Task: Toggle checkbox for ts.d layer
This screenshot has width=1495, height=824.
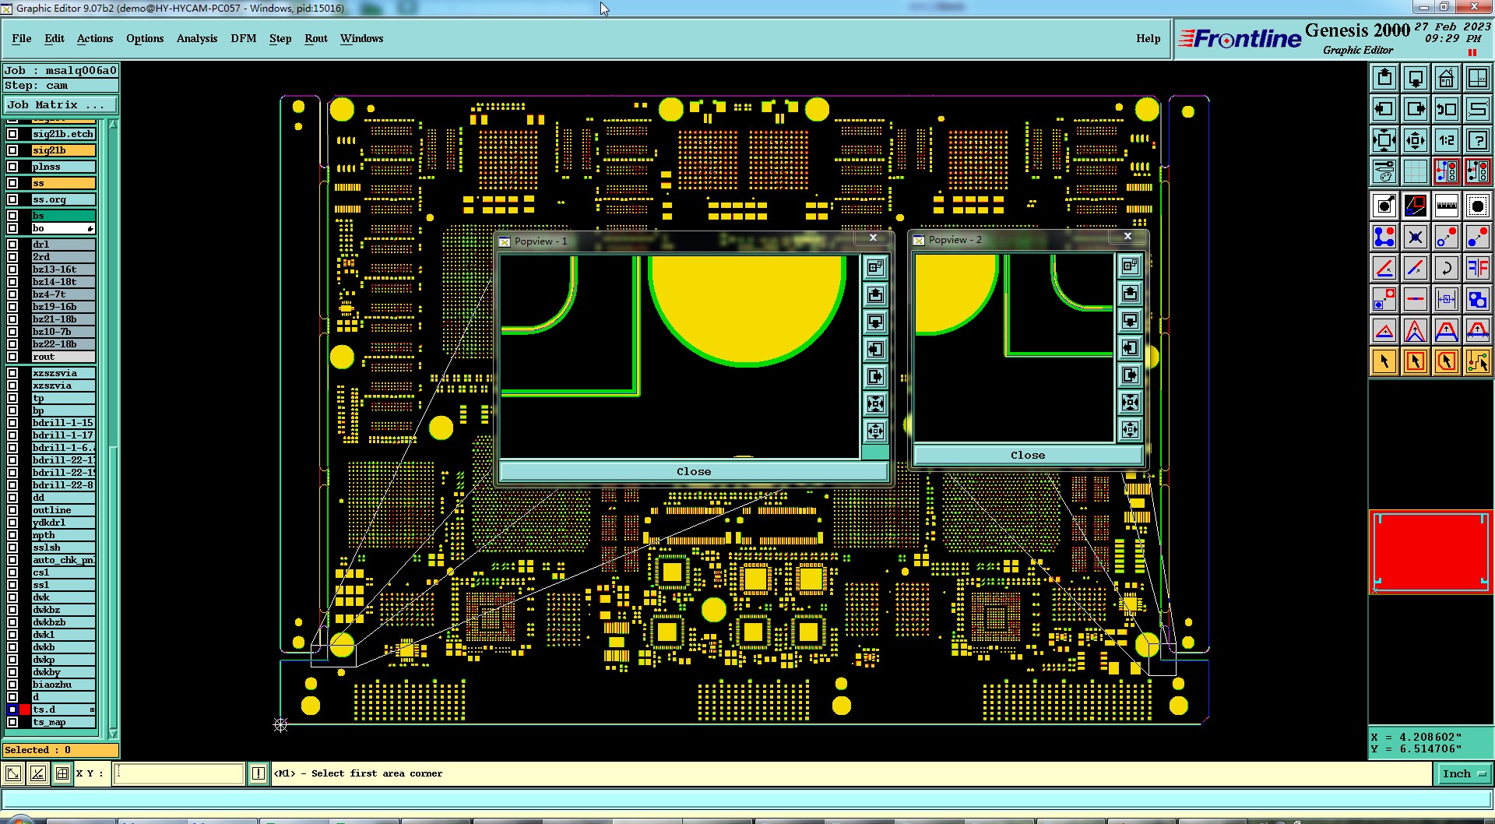Action: pyautogui.click(x=12, y=710)
